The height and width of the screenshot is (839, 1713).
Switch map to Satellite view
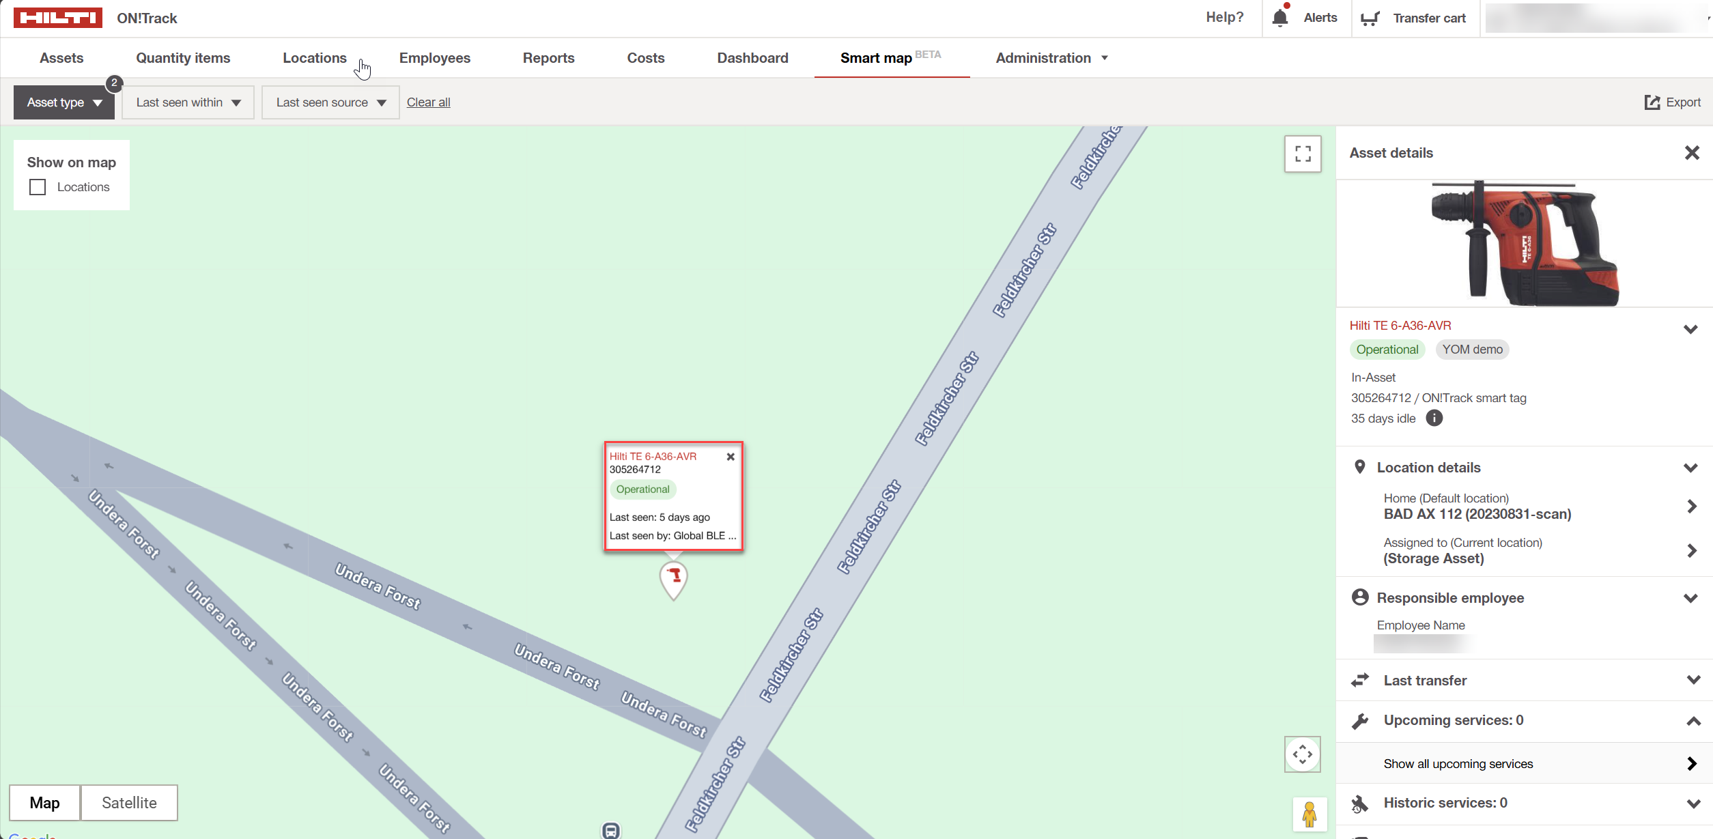click(x=129, y=803)
